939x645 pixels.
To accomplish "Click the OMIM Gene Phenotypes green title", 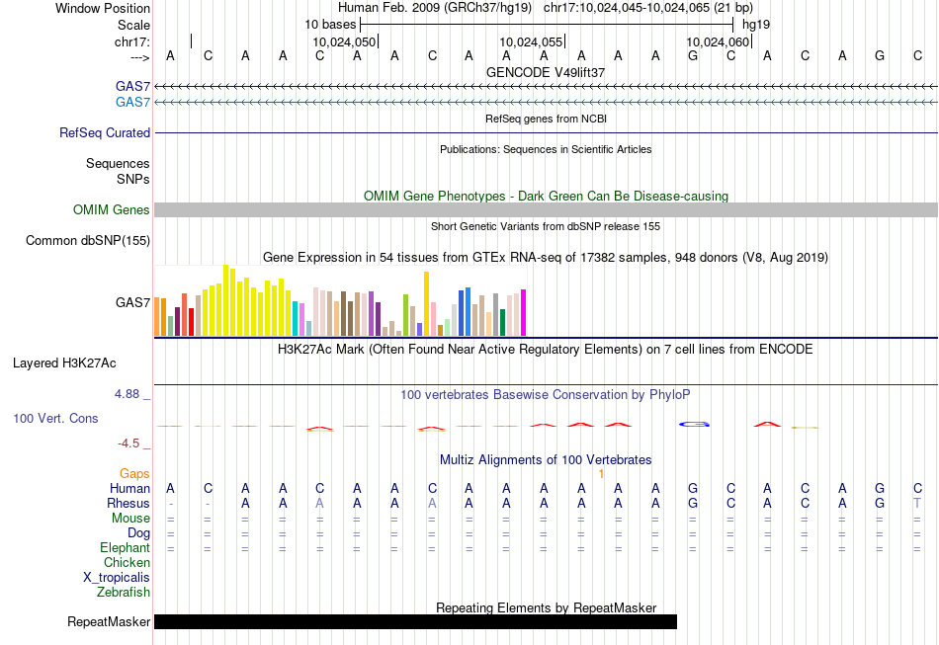I will (x=546, y=196).
